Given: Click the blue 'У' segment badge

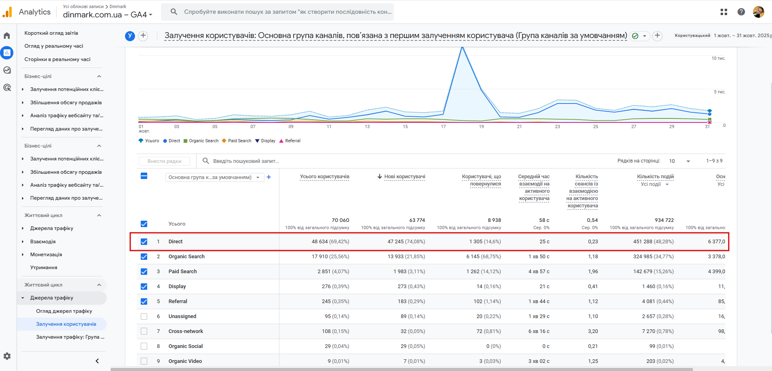Looking at the screenshot, I should point(130,36).
